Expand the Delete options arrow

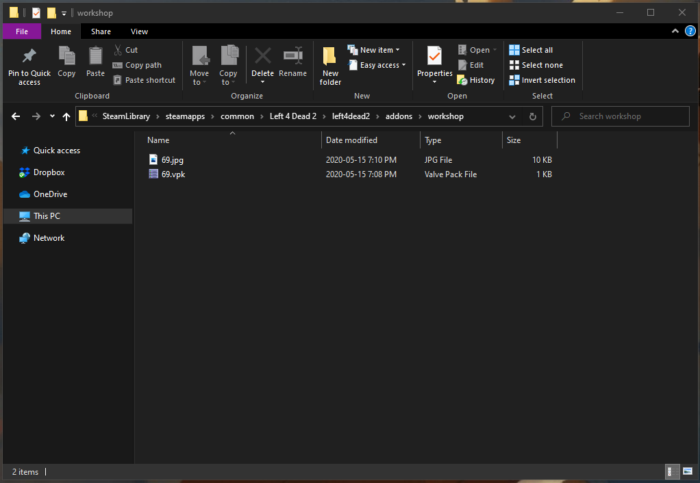(x=262, y=82)
